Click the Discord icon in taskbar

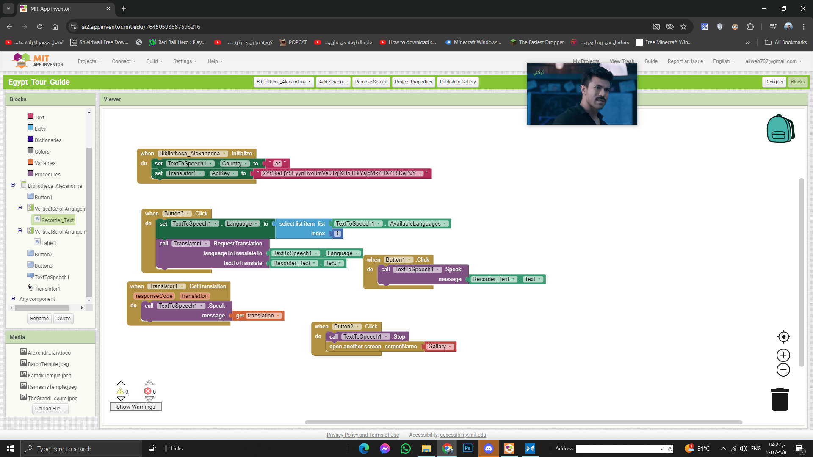point(488,449)
